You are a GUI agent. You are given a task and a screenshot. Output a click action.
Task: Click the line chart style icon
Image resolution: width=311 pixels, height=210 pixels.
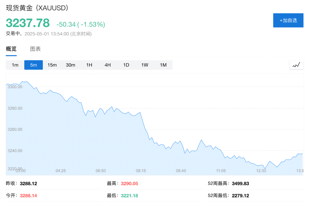tap(296, 64)
